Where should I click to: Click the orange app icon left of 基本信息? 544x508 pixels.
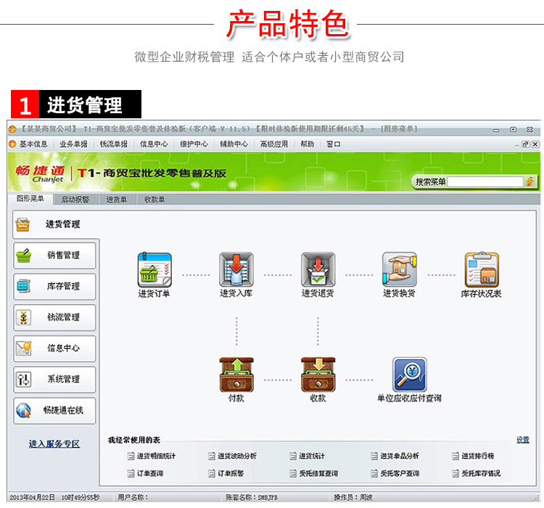12,144
